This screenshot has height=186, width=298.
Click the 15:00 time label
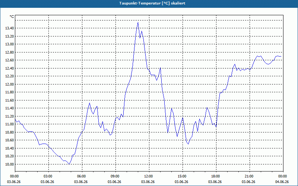point(183,176)
